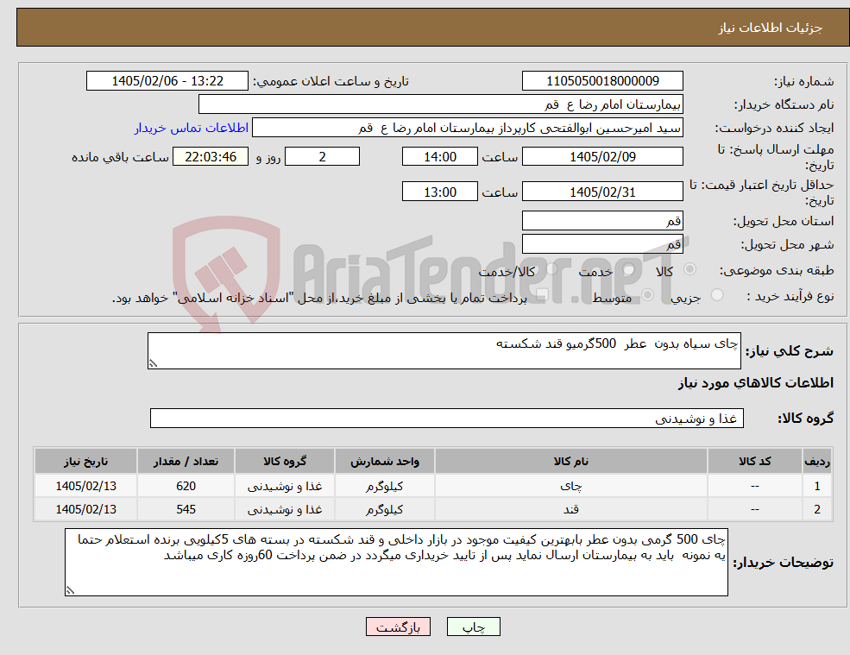Click the remaining days field showing 2
Viewport: 850px width, 655px height.
[322, 157]
